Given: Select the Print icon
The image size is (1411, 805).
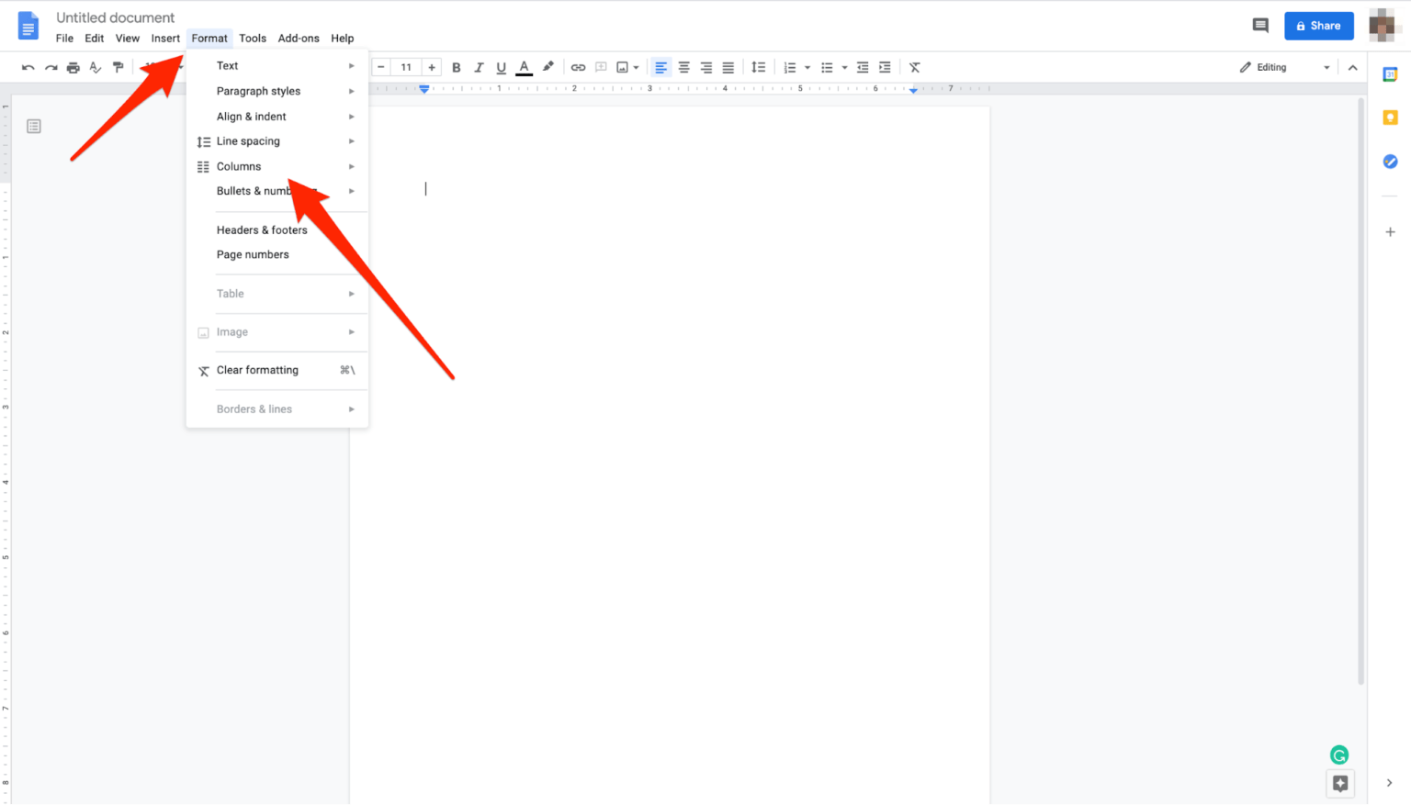Looking at the screenshot, I should (x=73, y=66).
